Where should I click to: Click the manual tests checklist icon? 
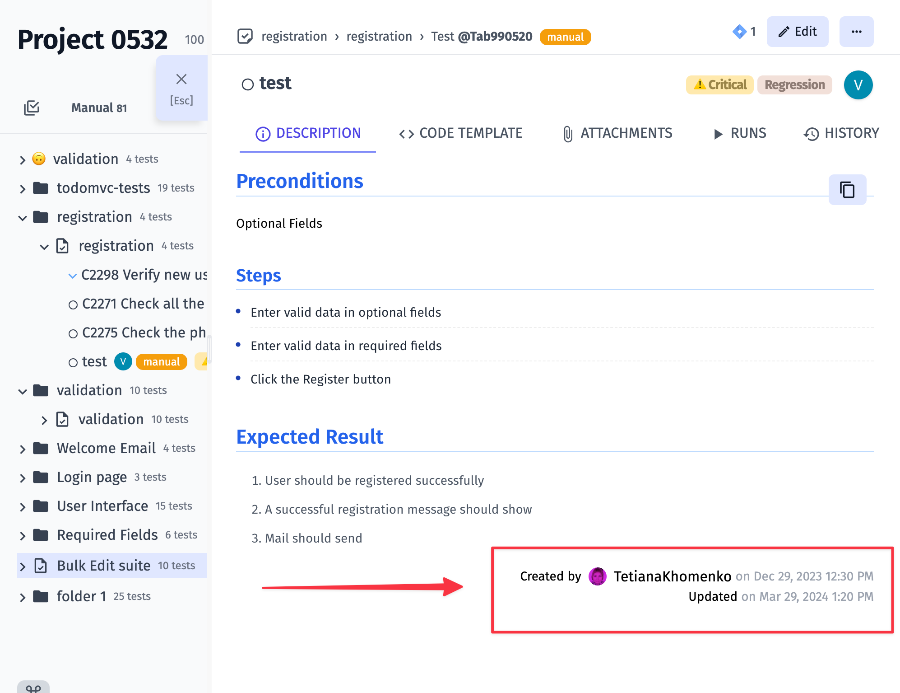(x=32, y=108)
